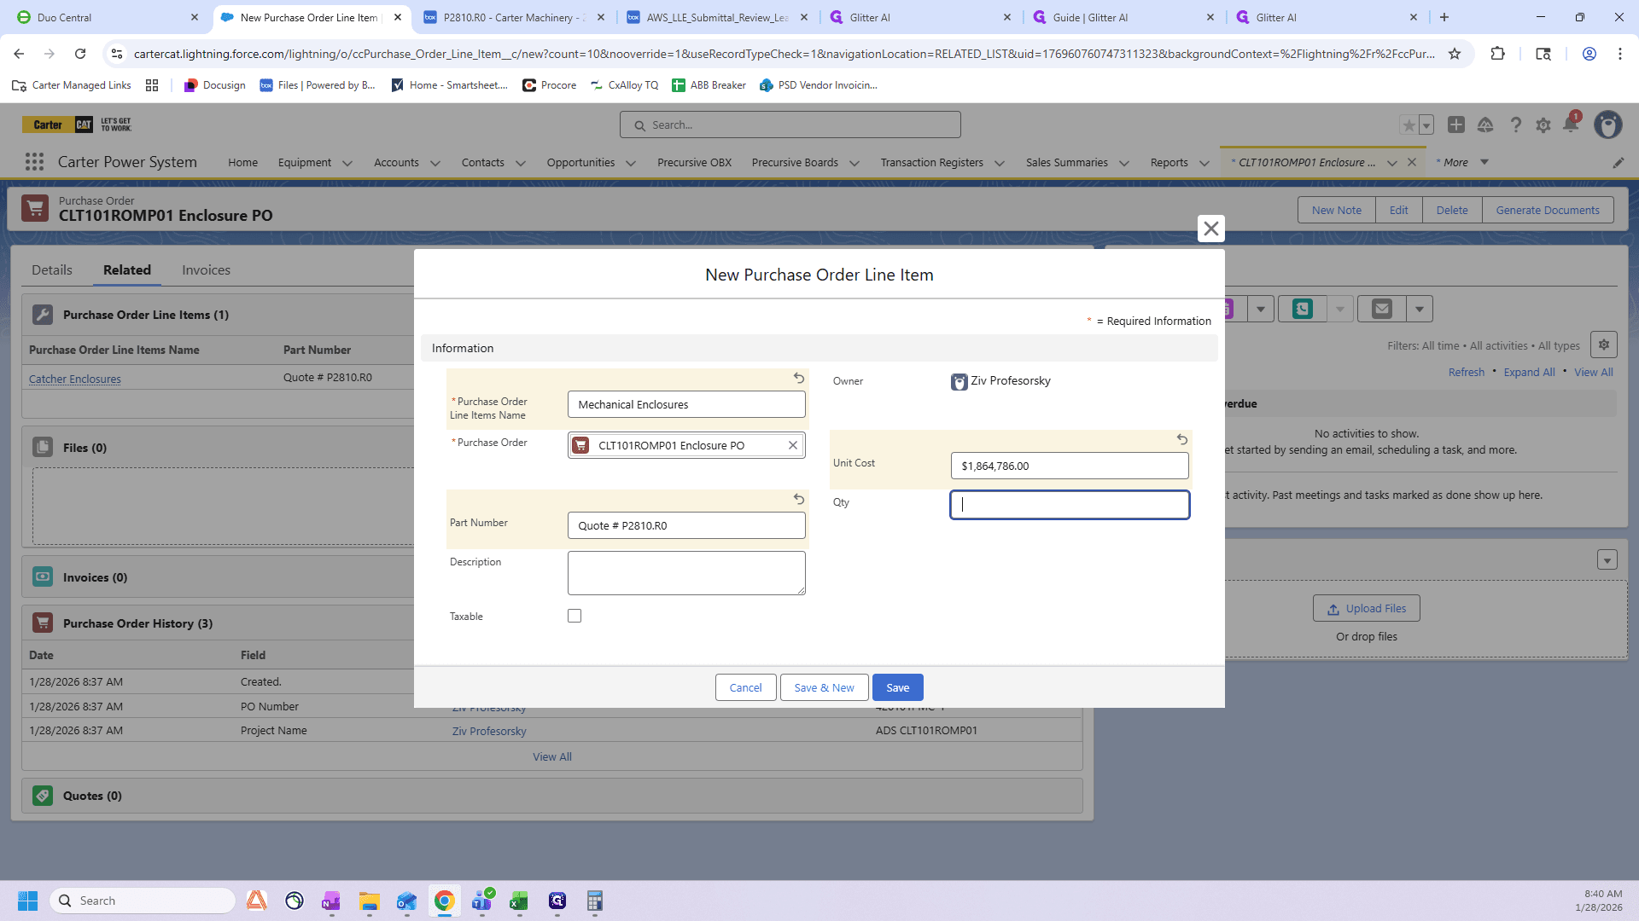The height and width of the screenshot is (921, 1639).
Task: Open the Home navigation item
Action: (x=242, y=162)
